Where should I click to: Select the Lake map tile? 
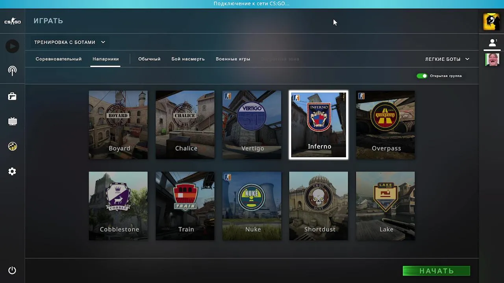(385, 206)
